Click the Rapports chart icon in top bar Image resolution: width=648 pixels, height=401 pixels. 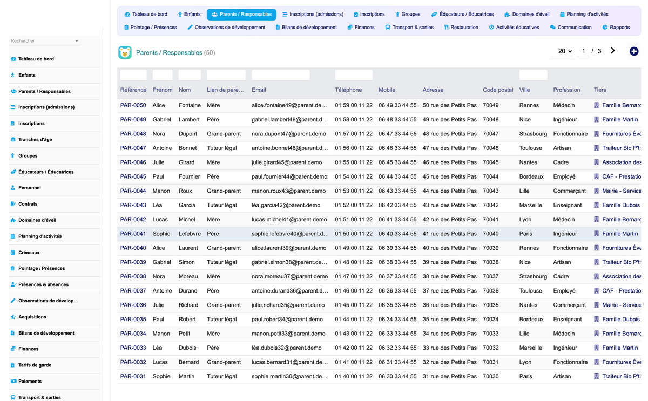pyautogui.click(x=605, y=27)
